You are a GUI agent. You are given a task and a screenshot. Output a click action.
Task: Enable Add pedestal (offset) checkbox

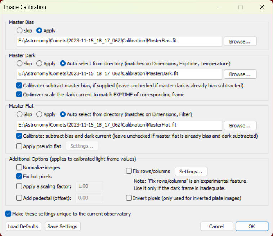[x=19, y=198]
